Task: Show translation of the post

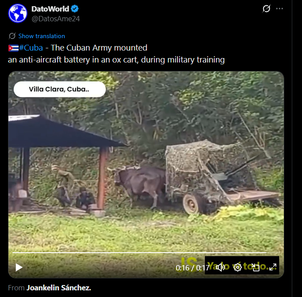Action: pos(42,36)
